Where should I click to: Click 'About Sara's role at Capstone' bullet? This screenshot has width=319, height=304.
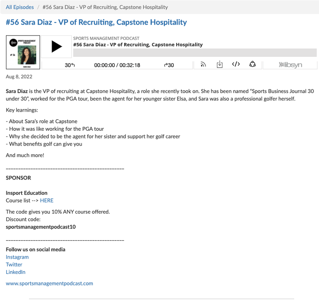(x=42, y=121)
